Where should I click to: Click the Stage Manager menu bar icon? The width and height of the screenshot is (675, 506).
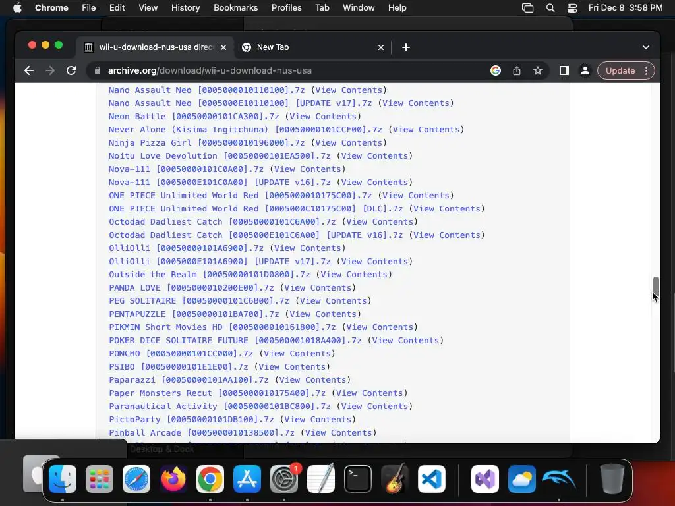[527, 8]
